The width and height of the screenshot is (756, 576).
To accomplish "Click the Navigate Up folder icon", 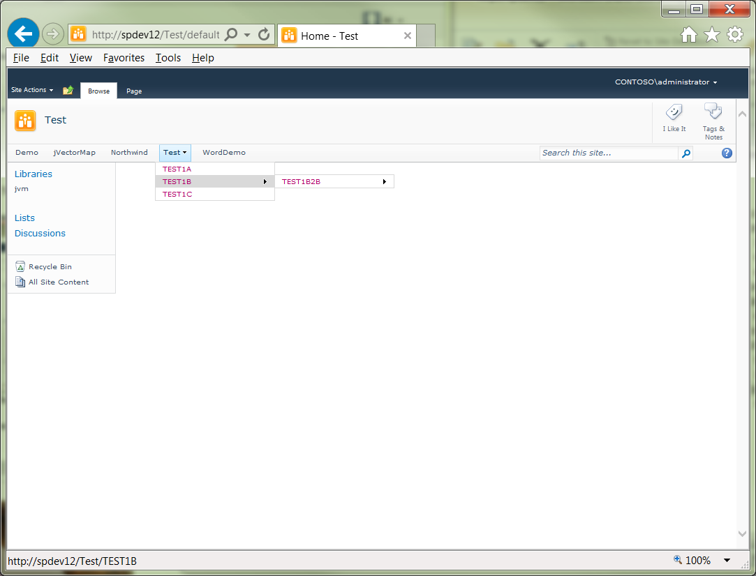I will (67, 90).
